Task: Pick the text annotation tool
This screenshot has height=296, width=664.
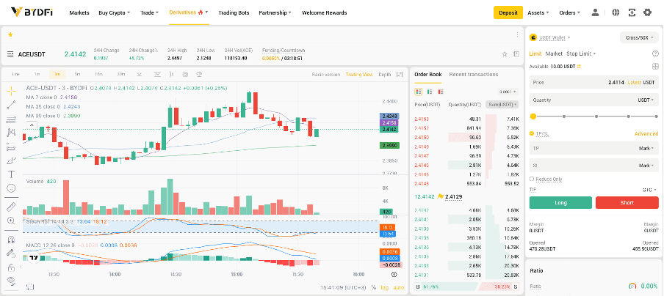Action: (x=11, y=174)
